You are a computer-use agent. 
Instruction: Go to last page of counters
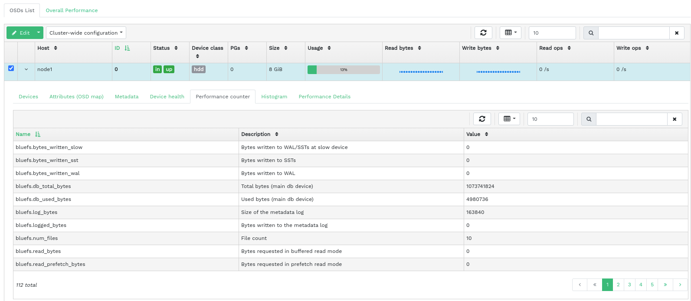(x=665, y=285)
